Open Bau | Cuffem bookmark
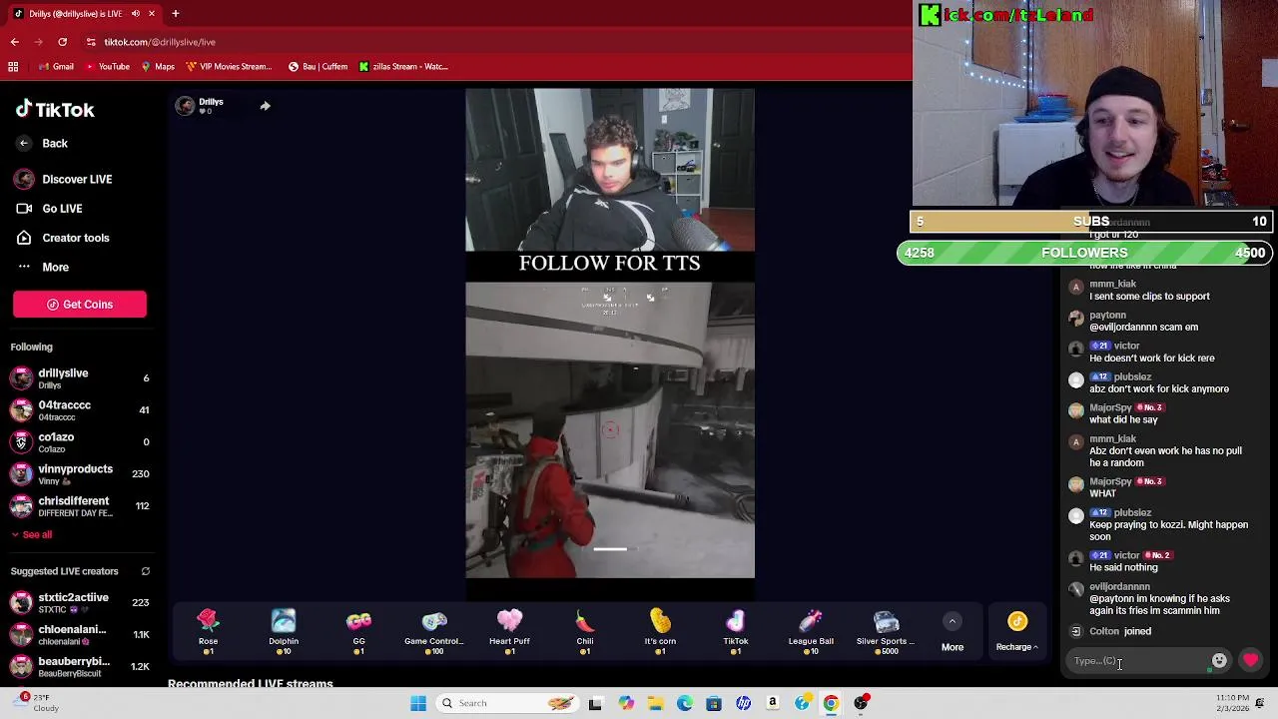Image resolution: width=1278 pixels, height=719 pixels. [x=318, y=67]
